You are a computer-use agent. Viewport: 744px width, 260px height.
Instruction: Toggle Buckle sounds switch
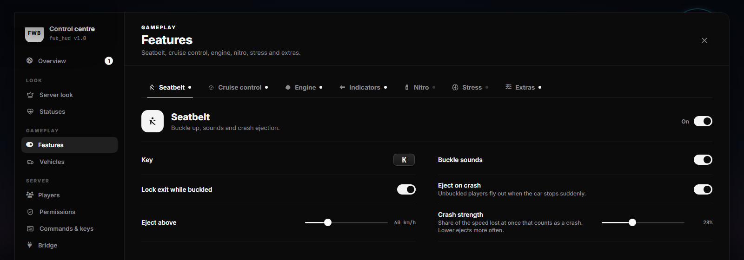703,160
